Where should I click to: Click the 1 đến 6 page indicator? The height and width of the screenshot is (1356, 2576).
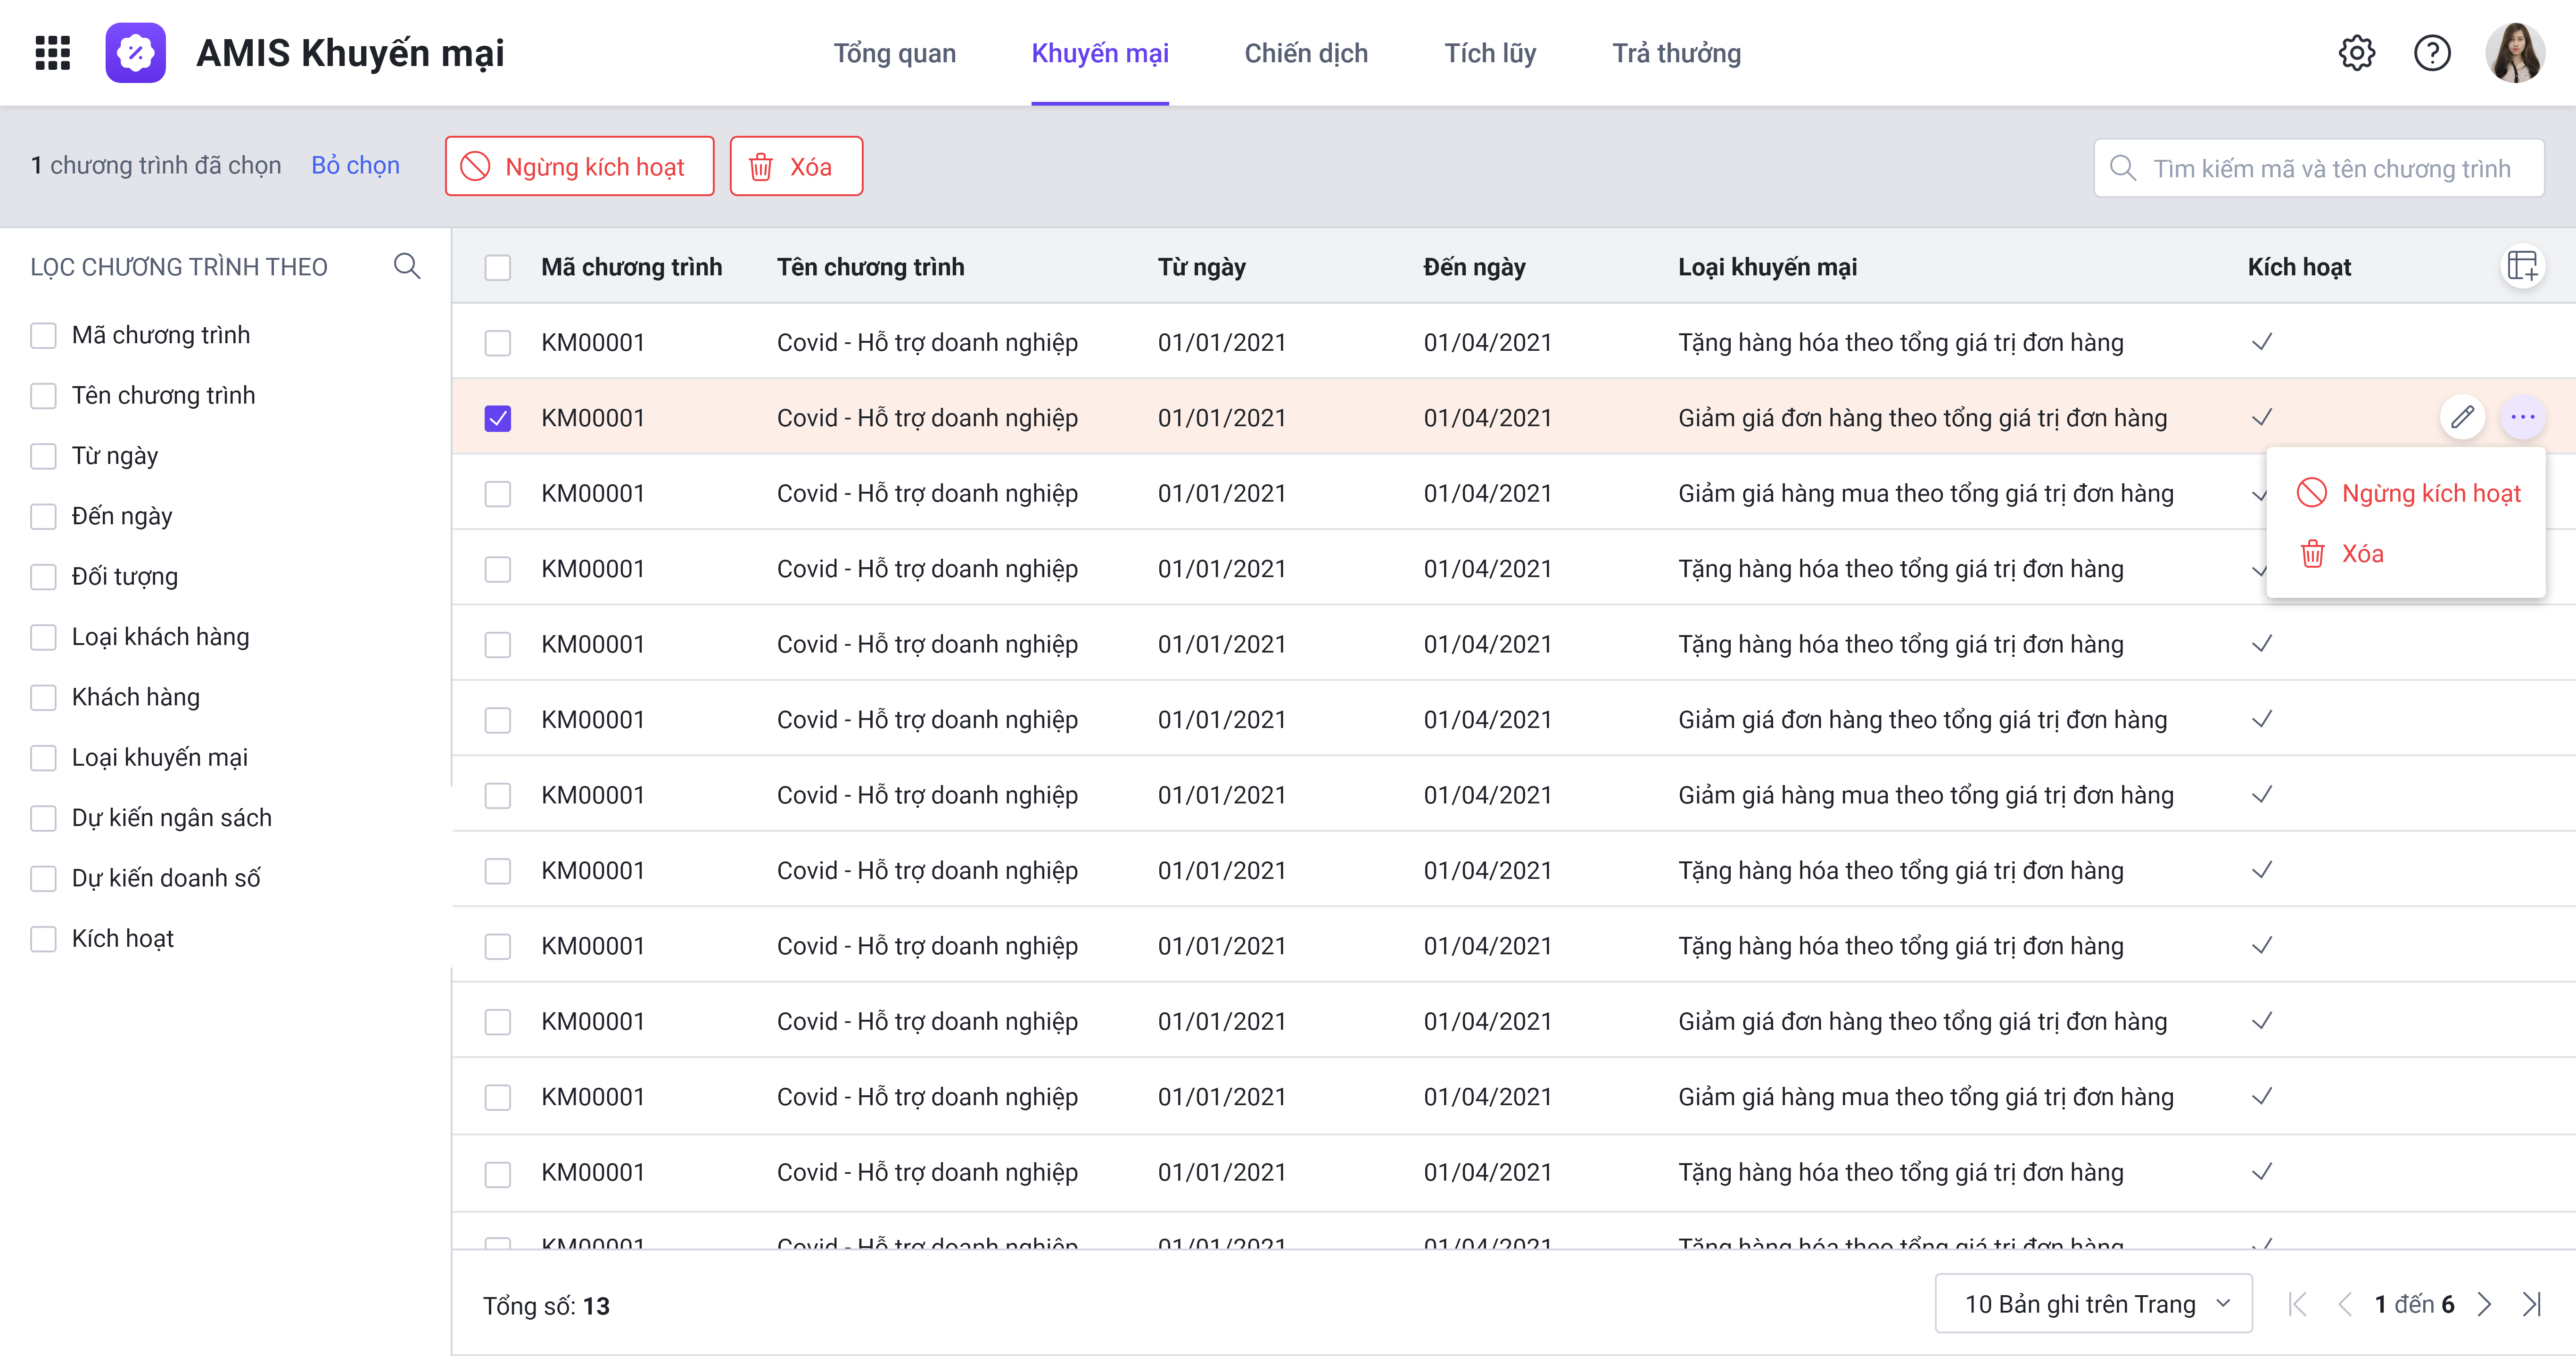2414,1304
